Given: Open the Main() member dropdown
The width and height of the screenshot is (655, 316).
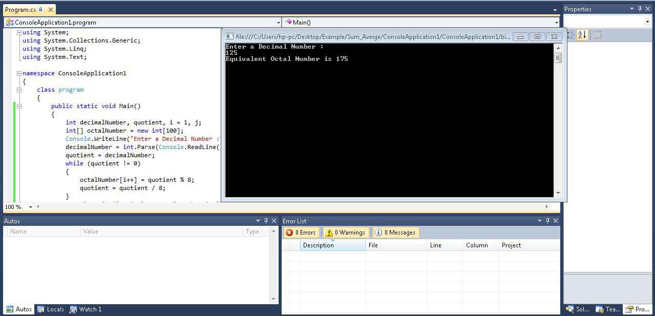Looking at the screenshot, I should [556, 23].
